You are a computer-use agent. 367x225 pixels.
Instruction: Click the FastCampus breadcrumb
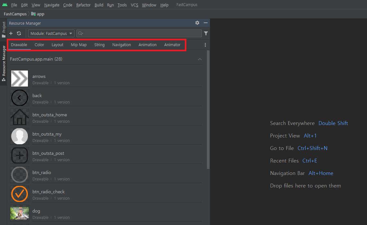pyautogui.click(x=15, y=14)
